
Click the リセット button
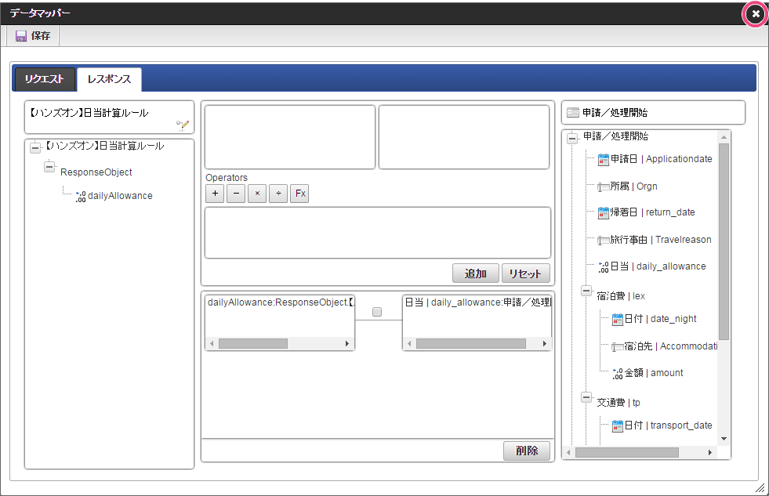pos(525,273)
